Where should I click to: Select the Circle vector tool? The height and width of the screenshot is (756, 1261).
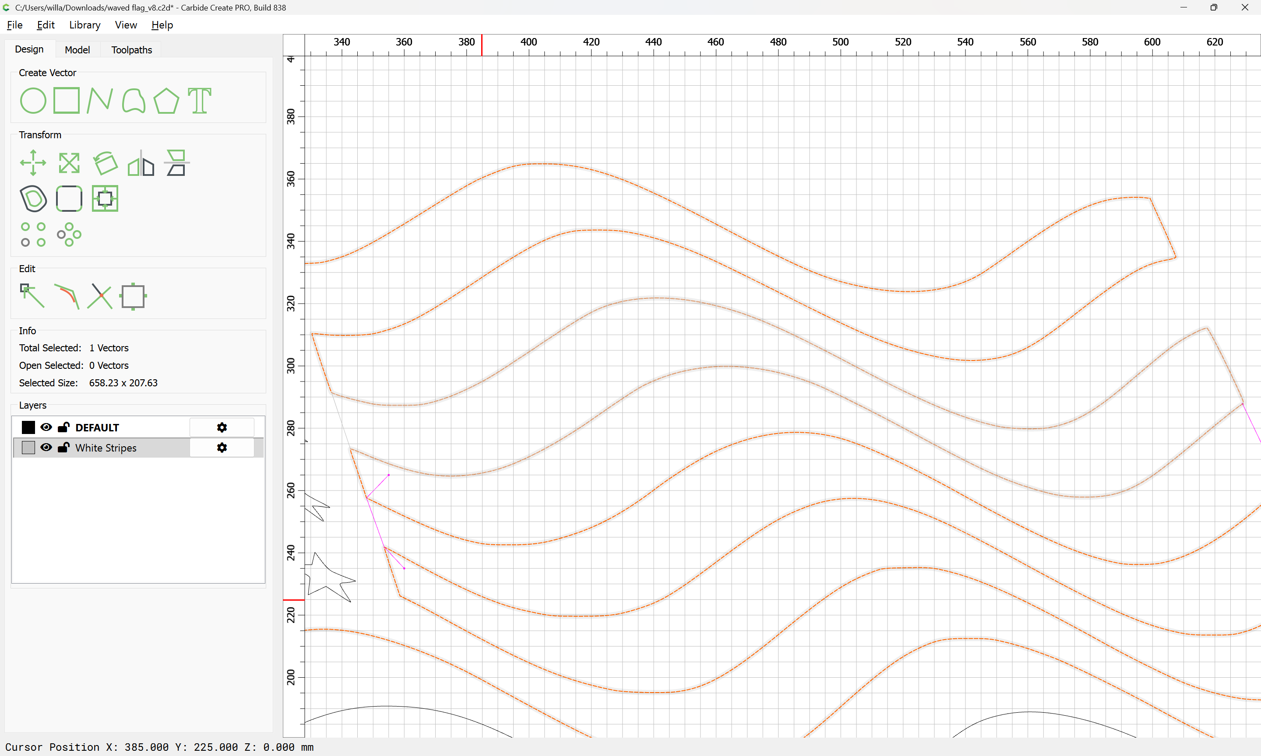33,100
